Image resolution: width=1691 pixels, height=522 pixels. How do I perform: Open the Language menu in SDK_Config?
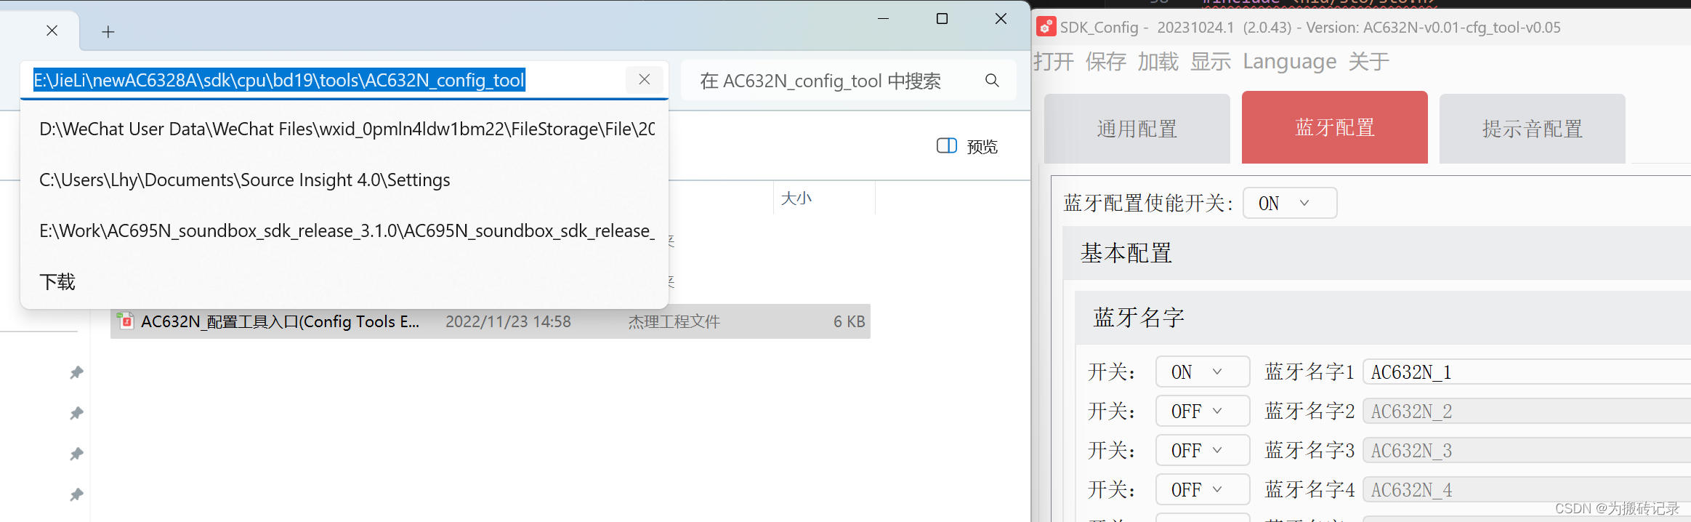click(1290, 62)
